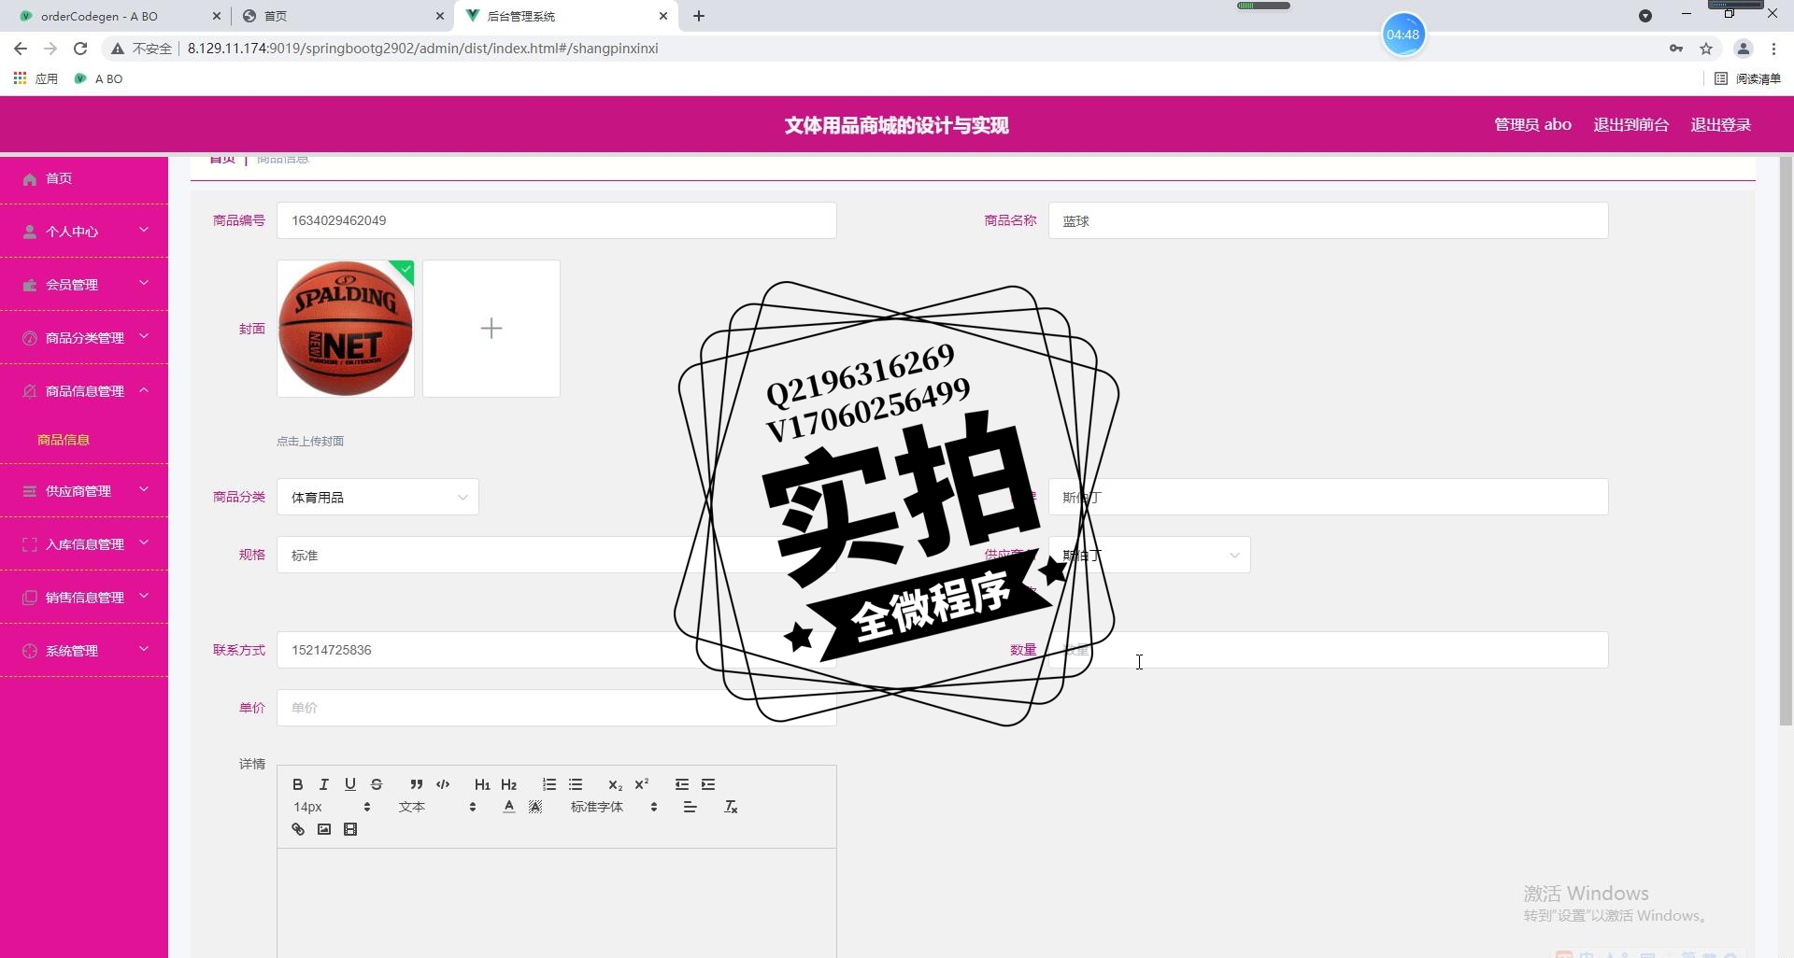Apply Heading 1 style
The image size is (1794, 958).
(482, 784)
